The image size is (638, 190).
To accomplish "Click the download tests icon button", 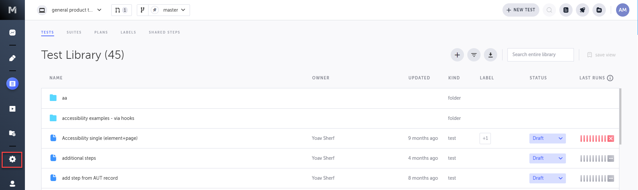I will tap(490, 55).
